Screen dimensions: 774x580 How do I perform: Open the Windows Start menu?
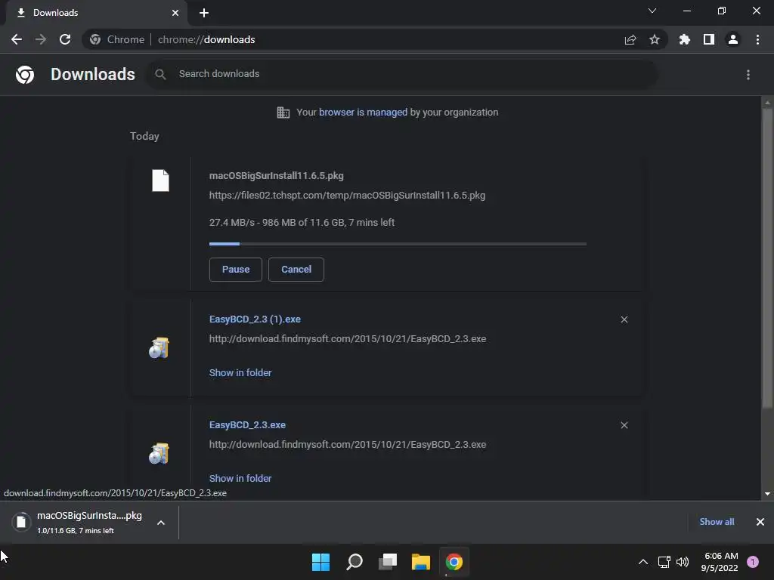click(320, 562)
